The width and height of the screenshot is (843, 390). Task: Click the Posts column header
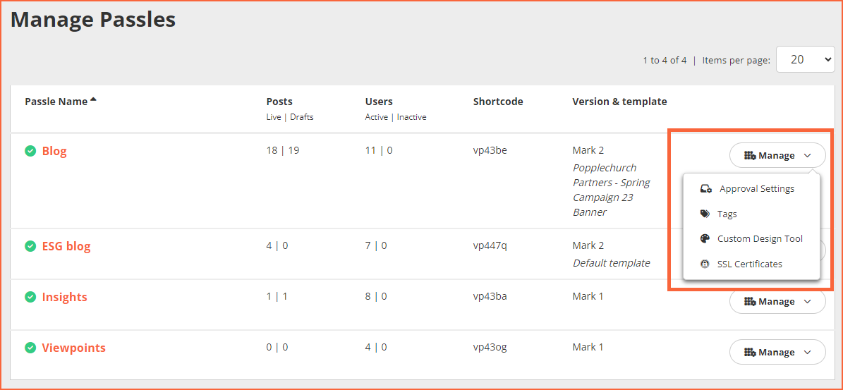click(x=279, y=102)
